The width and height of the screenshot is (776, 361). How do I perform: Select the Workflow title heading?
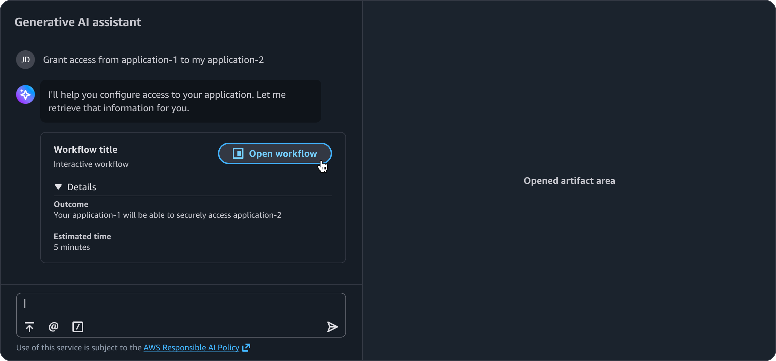pyautogui.click(x=86, y=149)
